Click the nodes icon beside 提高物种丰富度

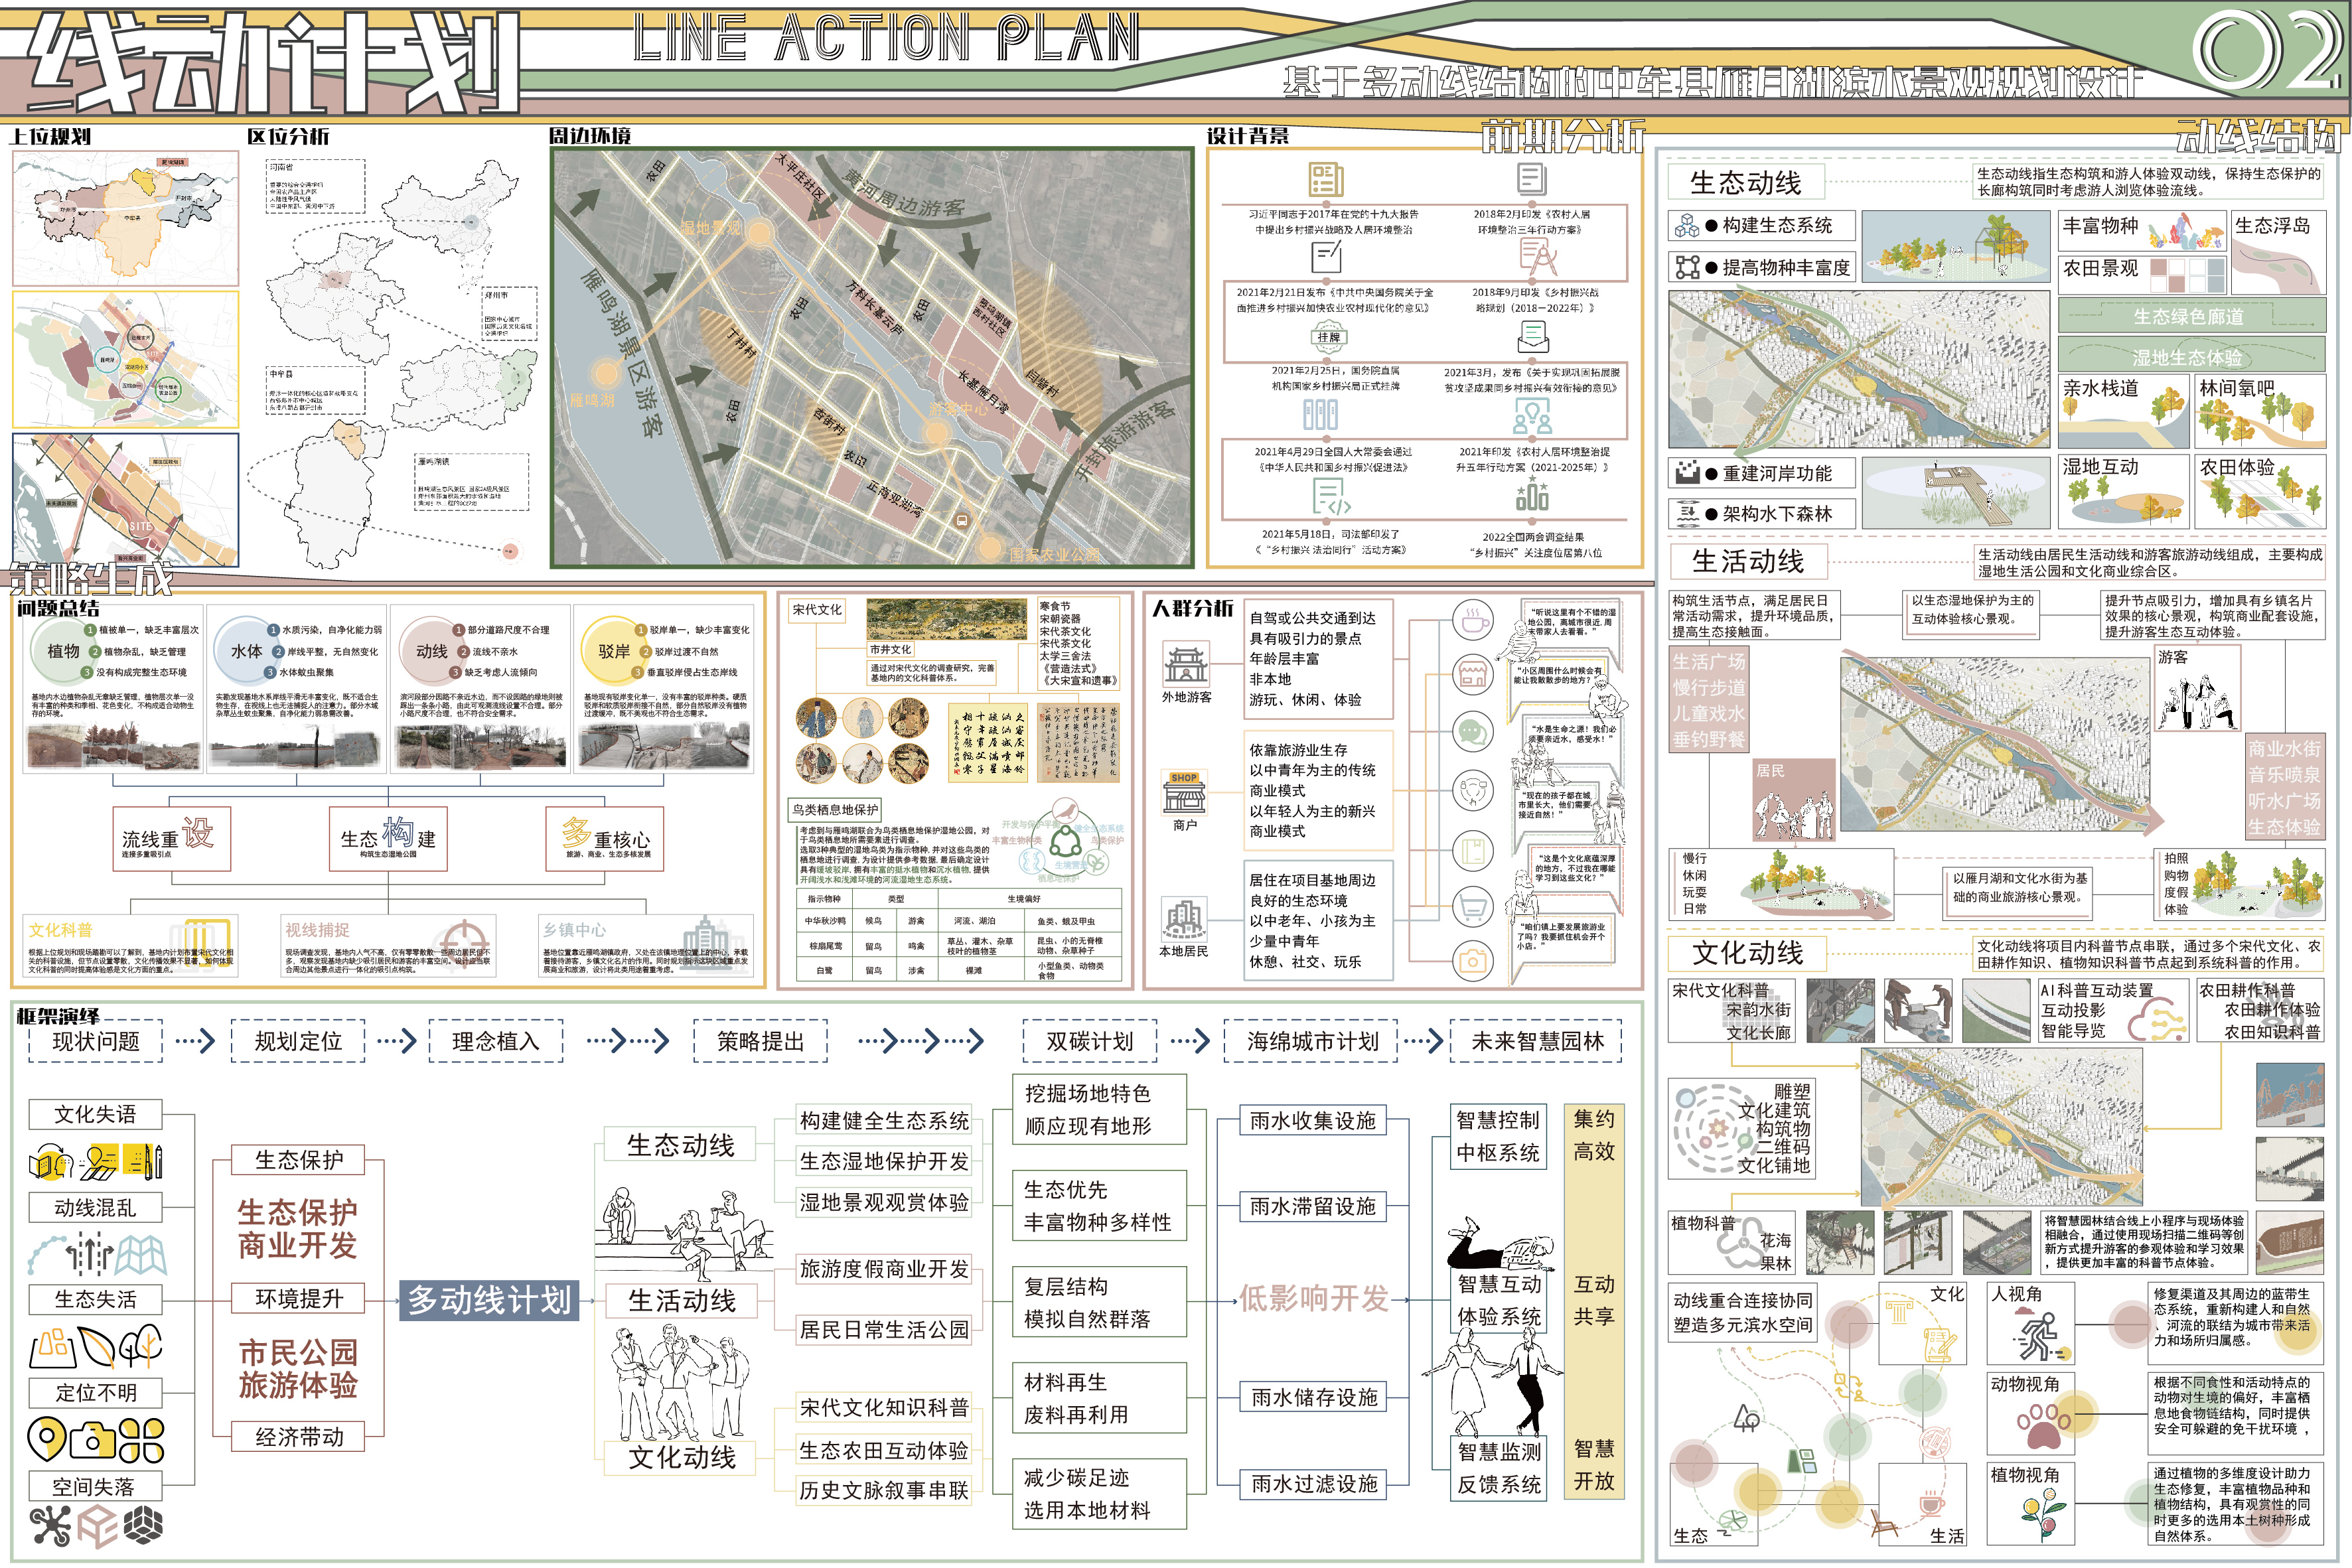(x=1688, y=267)
